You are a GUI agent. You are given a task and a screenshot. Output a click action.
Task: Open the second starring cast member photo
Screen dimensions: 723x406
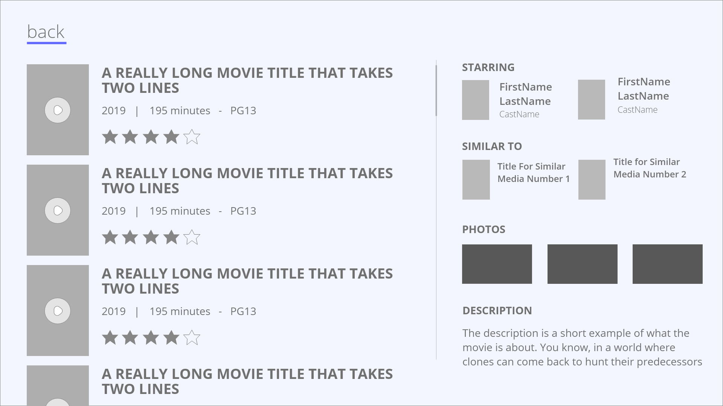coord(592,100)
